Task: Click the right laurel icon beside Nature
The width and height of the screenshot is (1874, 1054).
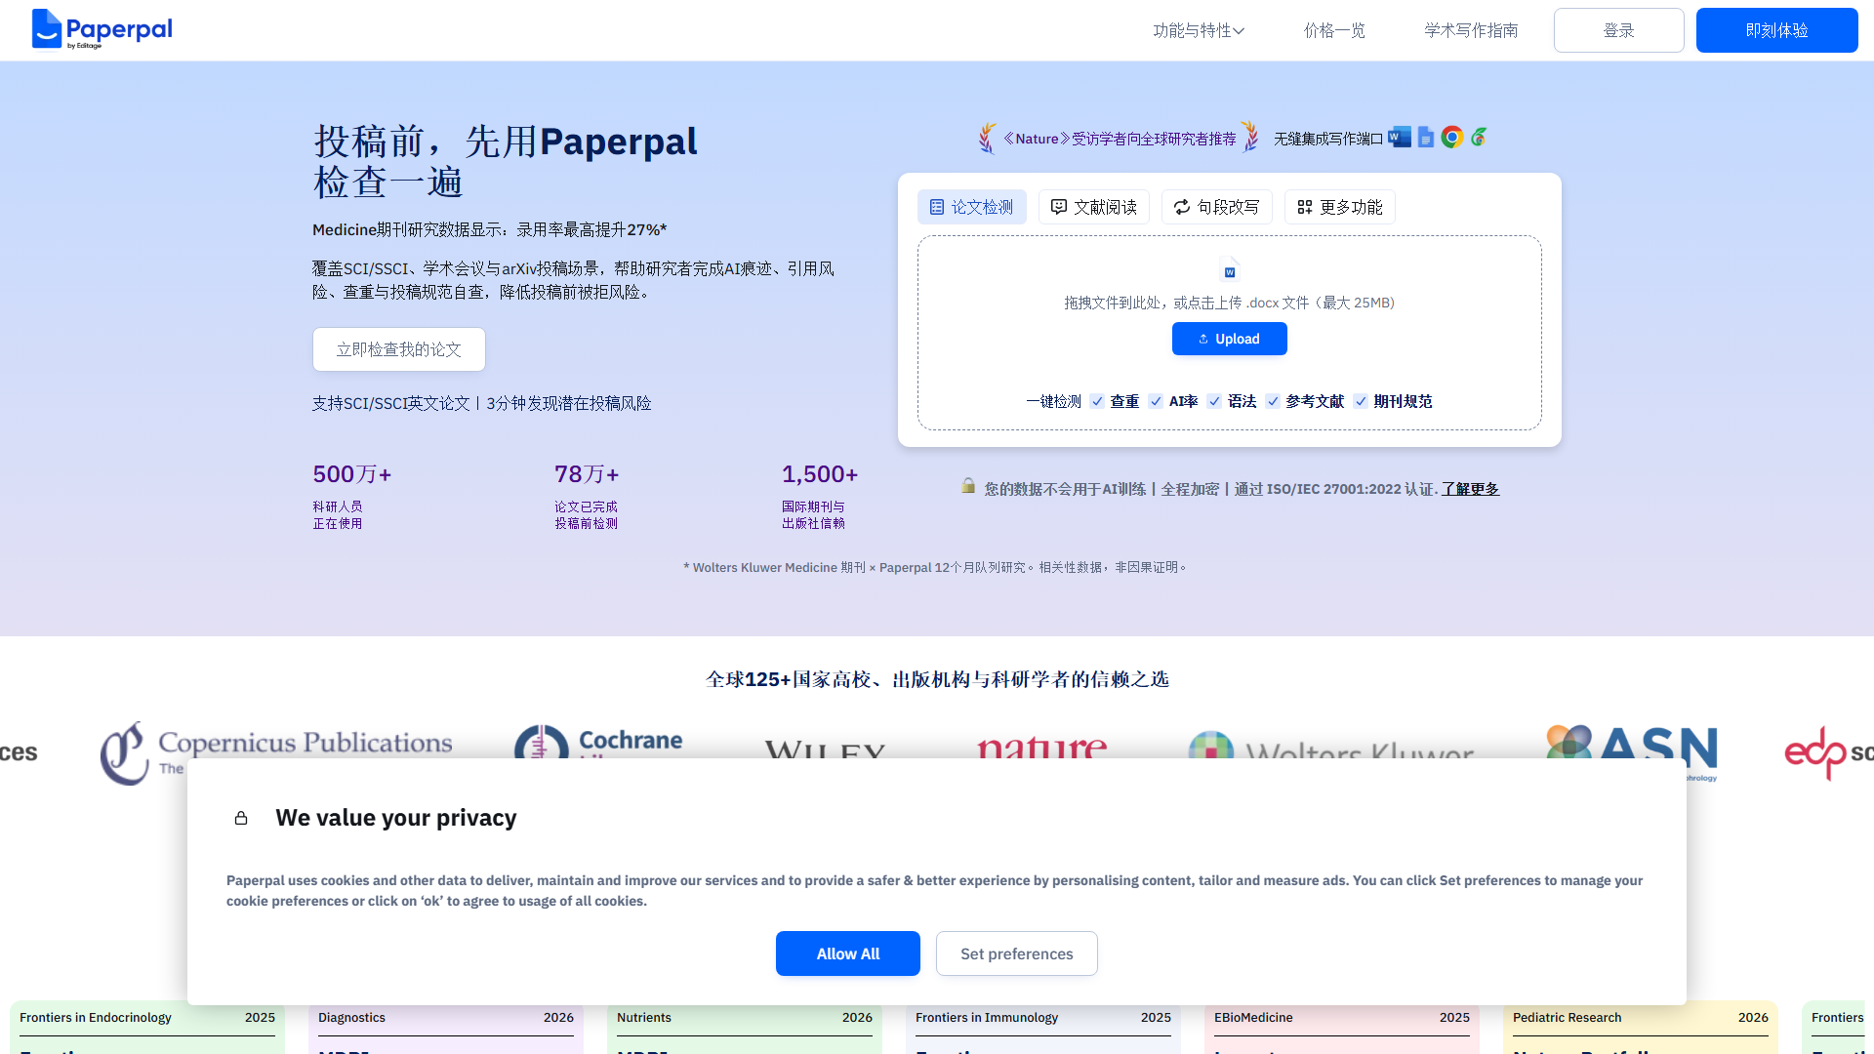Action: (x=1250, y=138)
